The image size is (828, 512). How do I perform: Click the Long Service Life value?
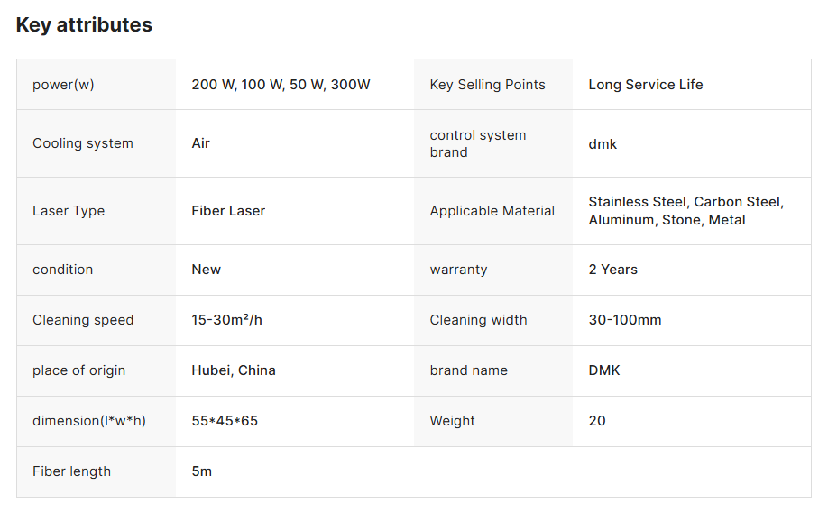pos(646,85)
